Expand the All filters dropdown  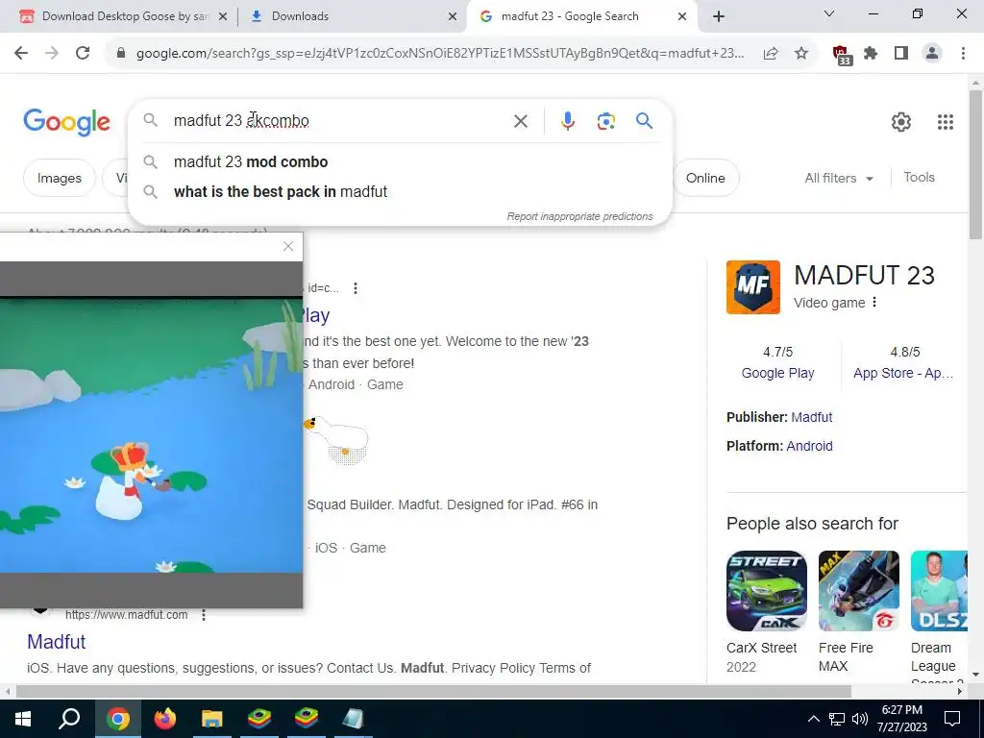click(839, 178)
